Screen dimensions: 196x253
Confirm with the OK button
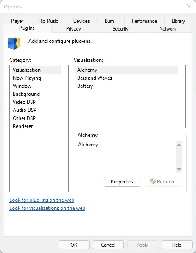point(74,245)
